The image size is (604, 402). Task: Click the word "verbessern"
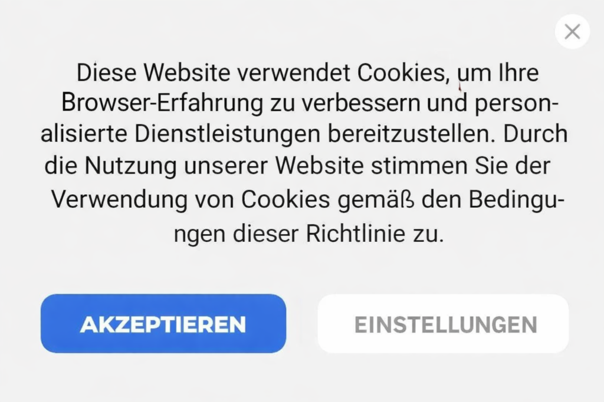point(361,104)
